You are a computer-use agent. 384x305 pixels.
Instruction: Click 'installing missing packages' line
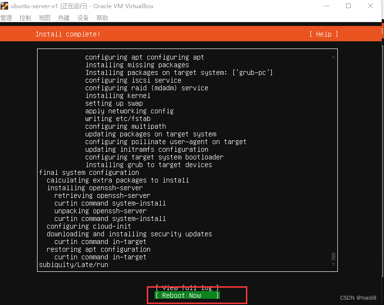137,65
